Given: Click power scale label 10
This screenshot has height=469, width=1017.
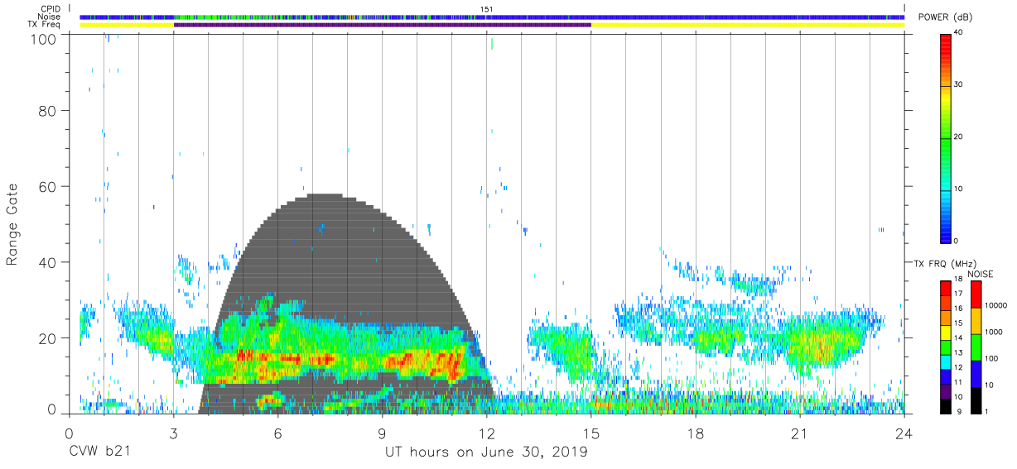Looking at the screenshot, I should pyautogui.click(x=959, y=189).
